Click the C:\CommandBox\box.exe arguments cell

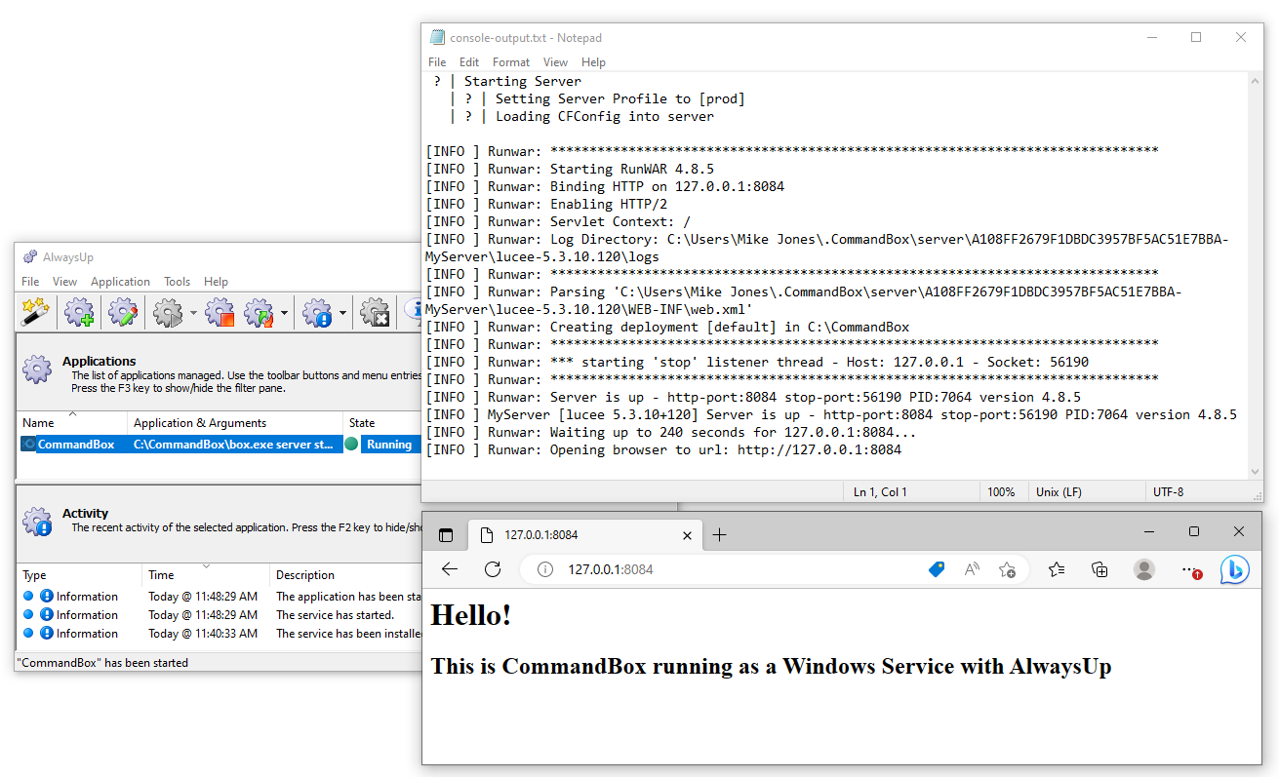[235, 445]
